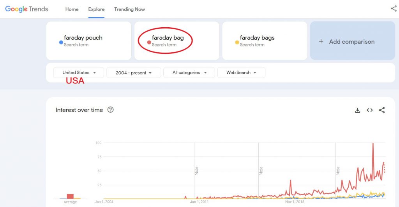The height and width of the screenshot is (207, 399).
Task: Edit the faraday bag search term
Action: 168,38
